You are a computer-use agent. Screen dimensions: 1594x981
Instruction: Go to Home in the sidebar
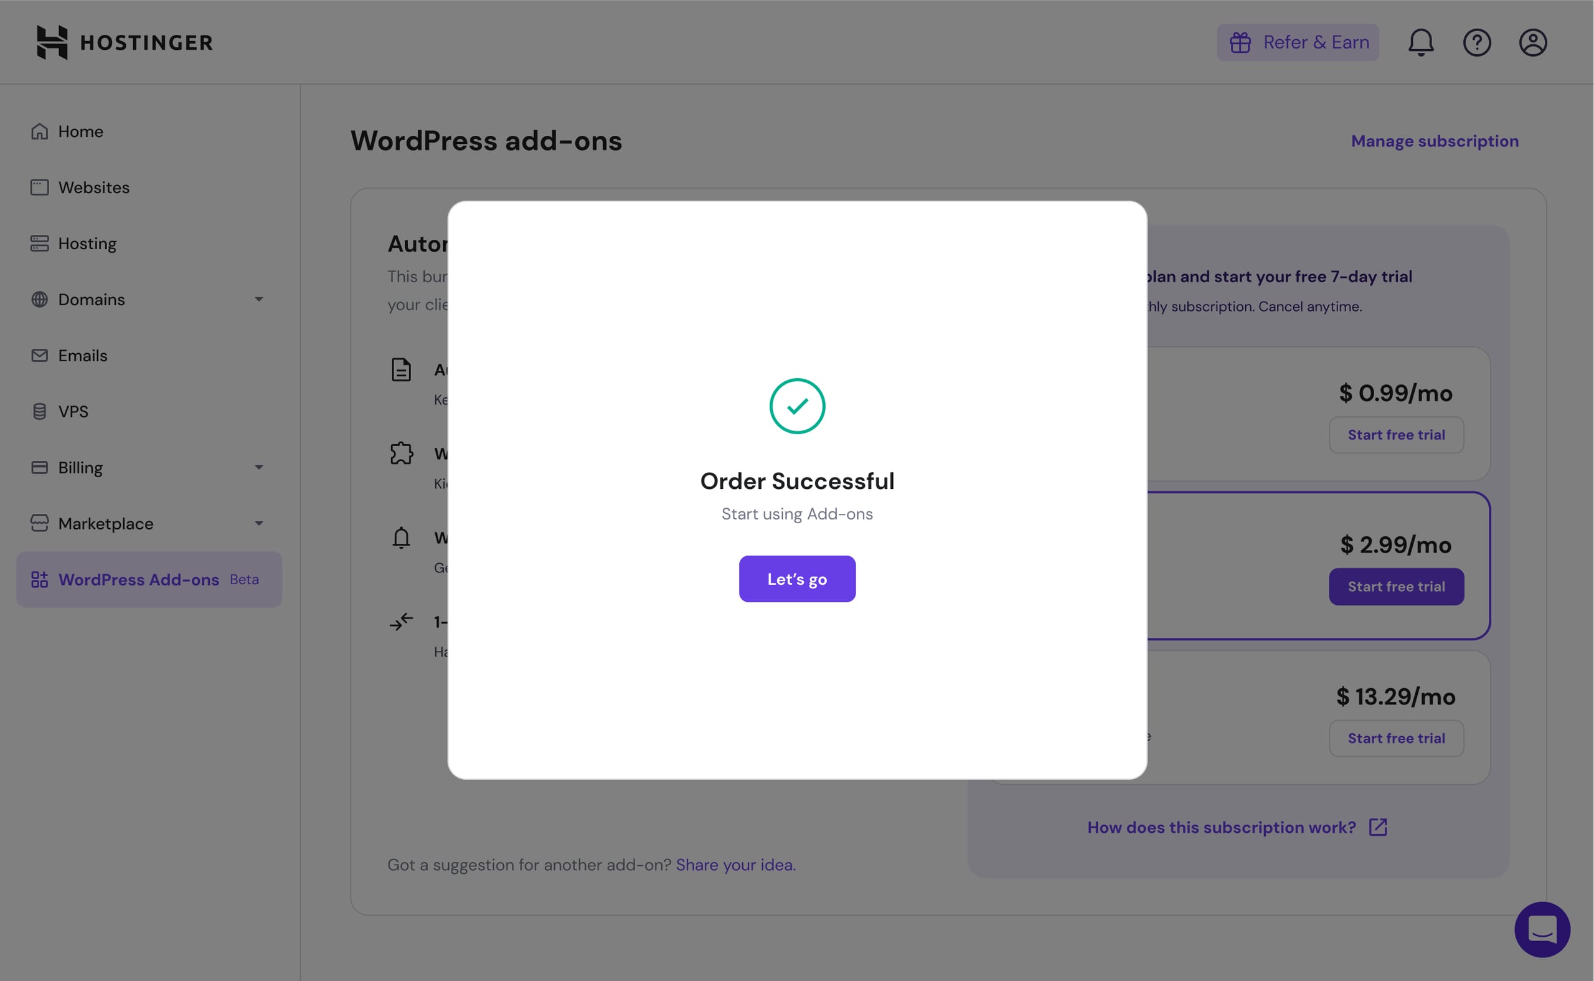80,131
